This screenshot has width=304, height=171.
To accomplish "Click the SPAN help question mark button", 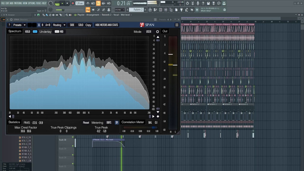I will (x=9, y=25).
